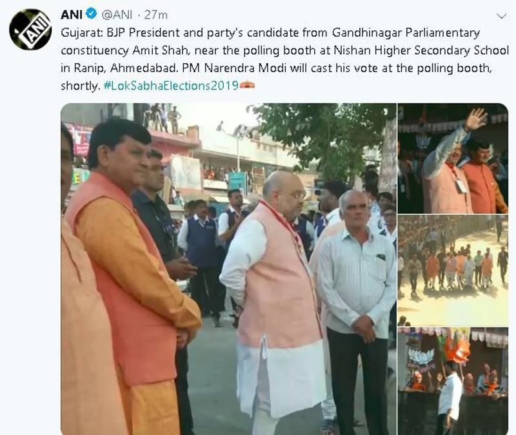This screenshot has width=516, height=435.
Task: Open the 27m tweet timestamp
Action: (x=155, y=15)
